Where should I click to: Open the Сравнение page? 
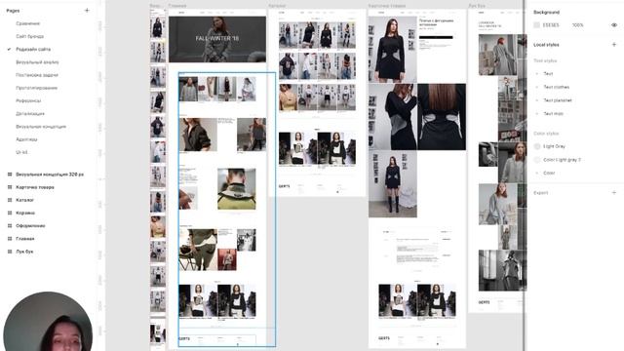pyautogui.click(x=28, y=23)
